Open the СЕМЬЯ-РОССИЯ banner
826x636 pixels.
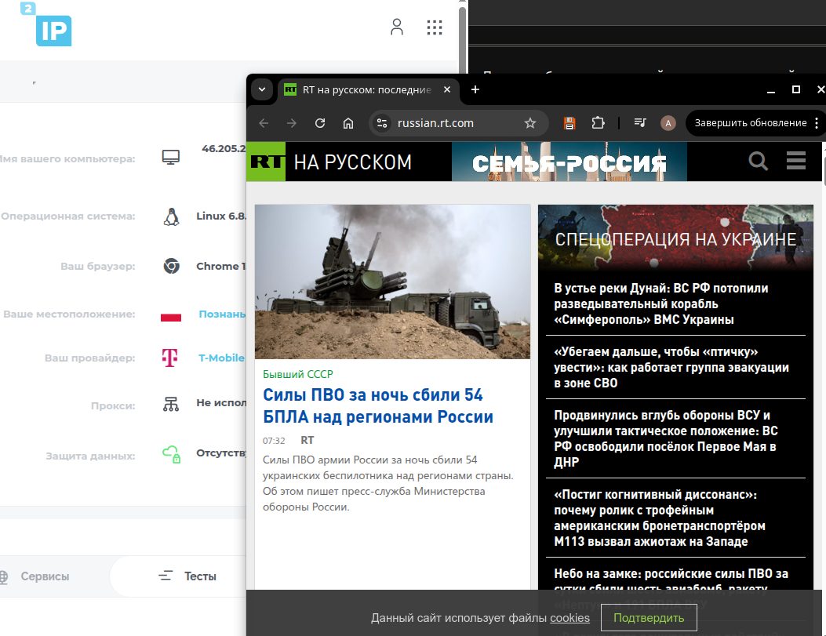pyautogui.click(x=569, y=162)
